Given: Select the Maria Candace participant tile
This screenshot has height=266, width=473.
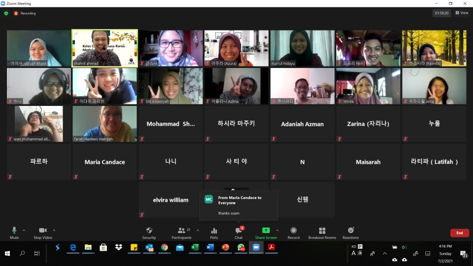Looking at the screenshot, I should pos(104,162).
